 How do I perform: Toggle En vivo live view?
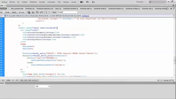pos(21,12)
